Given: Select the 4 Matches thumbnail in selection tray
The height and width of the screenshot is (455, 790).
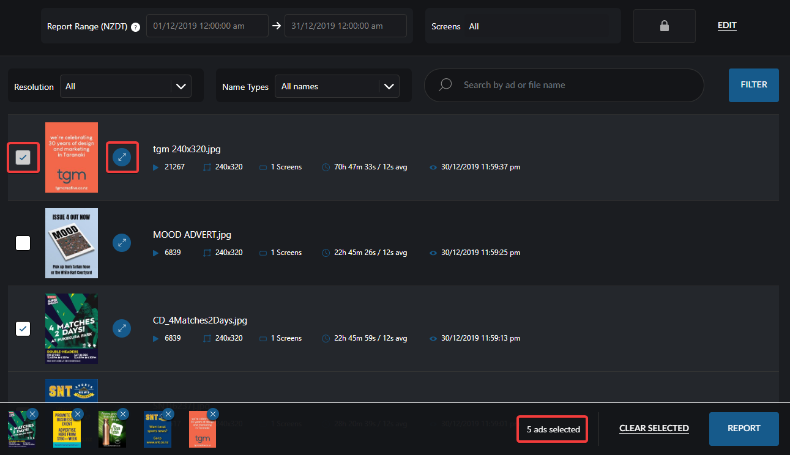Looking at the screenshot, I should pyautogui.click(x=21, y=429).
